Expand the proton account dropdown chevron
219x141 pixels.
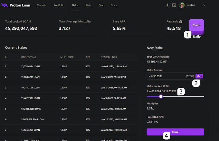click(x=204, y=5)
